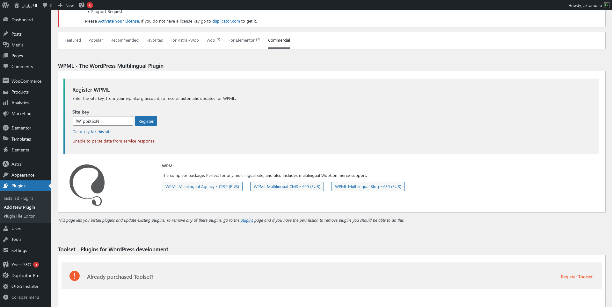612x307 pixels.
Task: Click the Duplicator Pro gear icon
Action: [6, 275]
